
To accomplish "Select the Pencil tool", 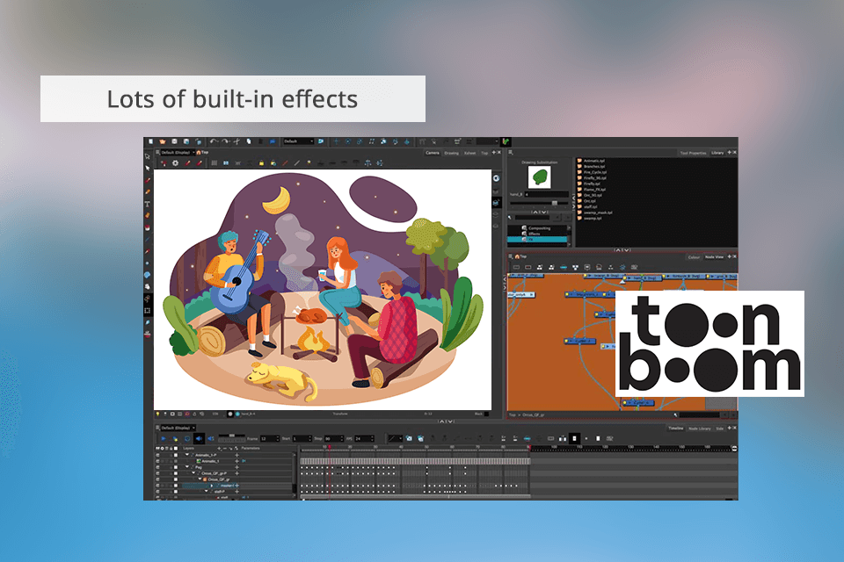I will pyautogui.click(x=148, y=192).
